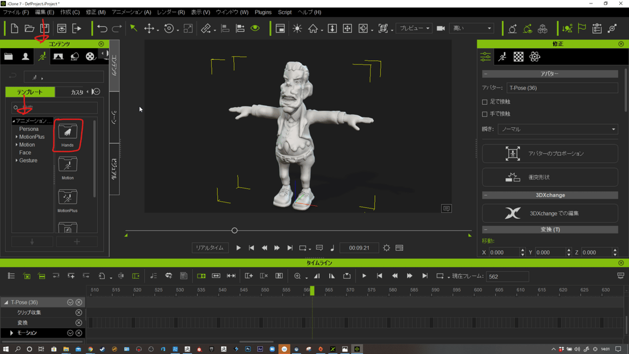Expand the Gesture tree node
The width and height of the screenshot is (629, 354).
click(x=17, y=160)
